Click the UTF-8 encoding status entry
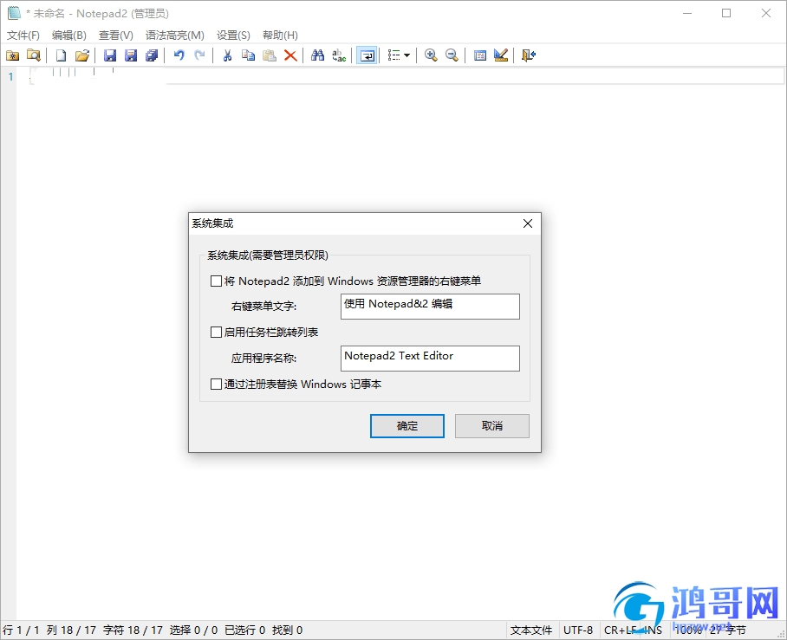The height and width of the screenshot is (640, 787). tap(578, 630)
